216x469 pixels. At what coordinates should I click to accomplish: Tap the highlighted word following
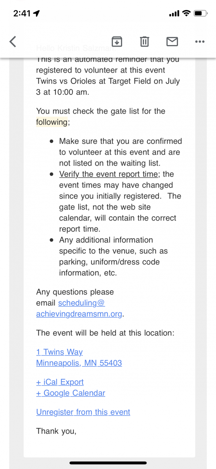tap(52, 122)
